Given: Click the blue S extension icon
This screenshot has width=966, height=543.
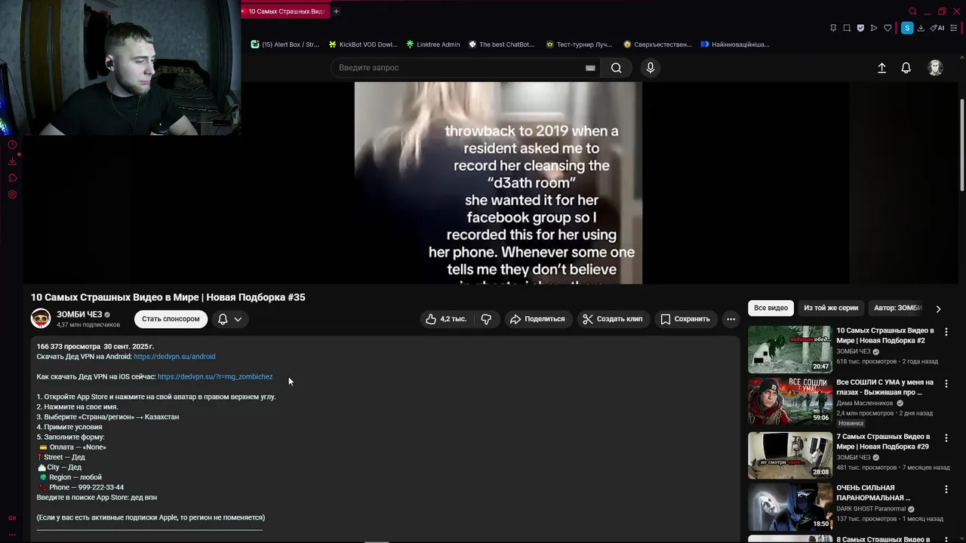Looking at the screenshot, I should click(907, 28).
